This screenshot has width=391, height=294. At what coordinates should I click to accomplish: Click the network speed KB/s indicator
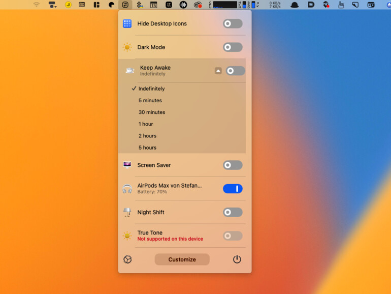coord(275,5)
